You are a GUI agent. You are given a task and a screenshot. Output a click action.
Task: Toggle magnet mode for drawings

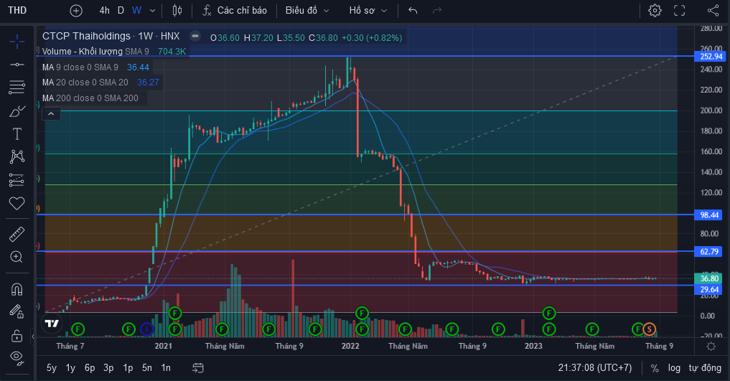click(x=17, y=289)
